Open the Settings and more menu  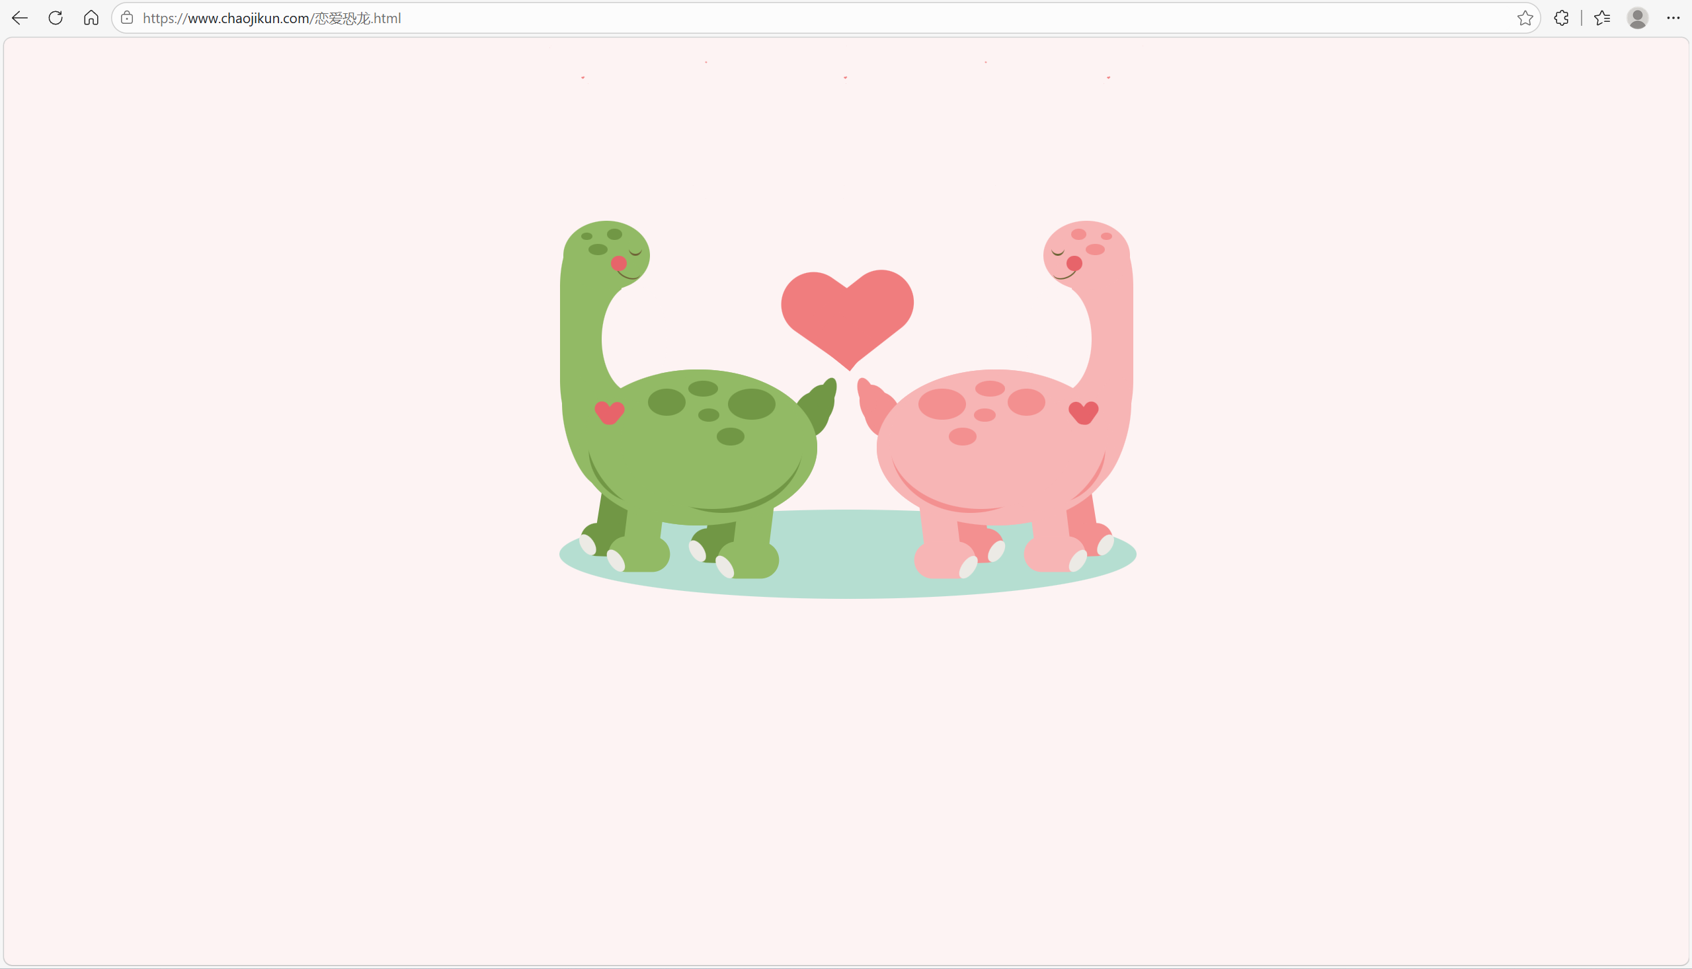coord(1673,18)
